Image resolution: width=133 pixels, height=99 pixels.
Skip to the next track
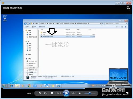click(x=73, y=93)
